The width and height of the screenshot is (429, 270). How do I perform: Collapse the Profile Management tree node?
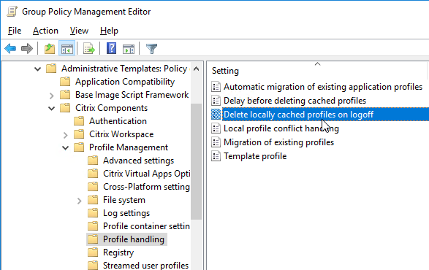65,148
